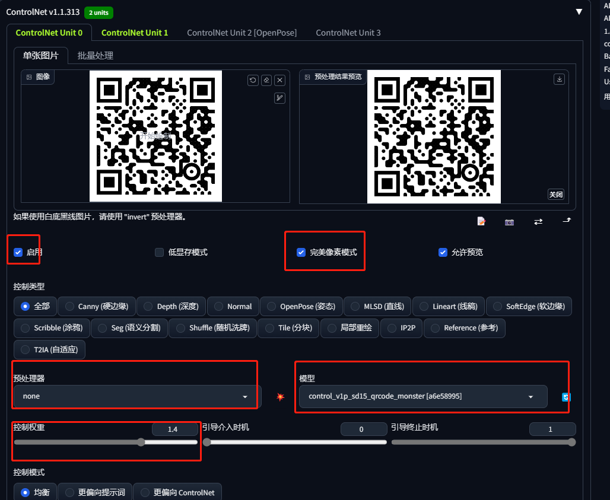
Task: Select 均衡 balanced control mode
Action: 36,492
